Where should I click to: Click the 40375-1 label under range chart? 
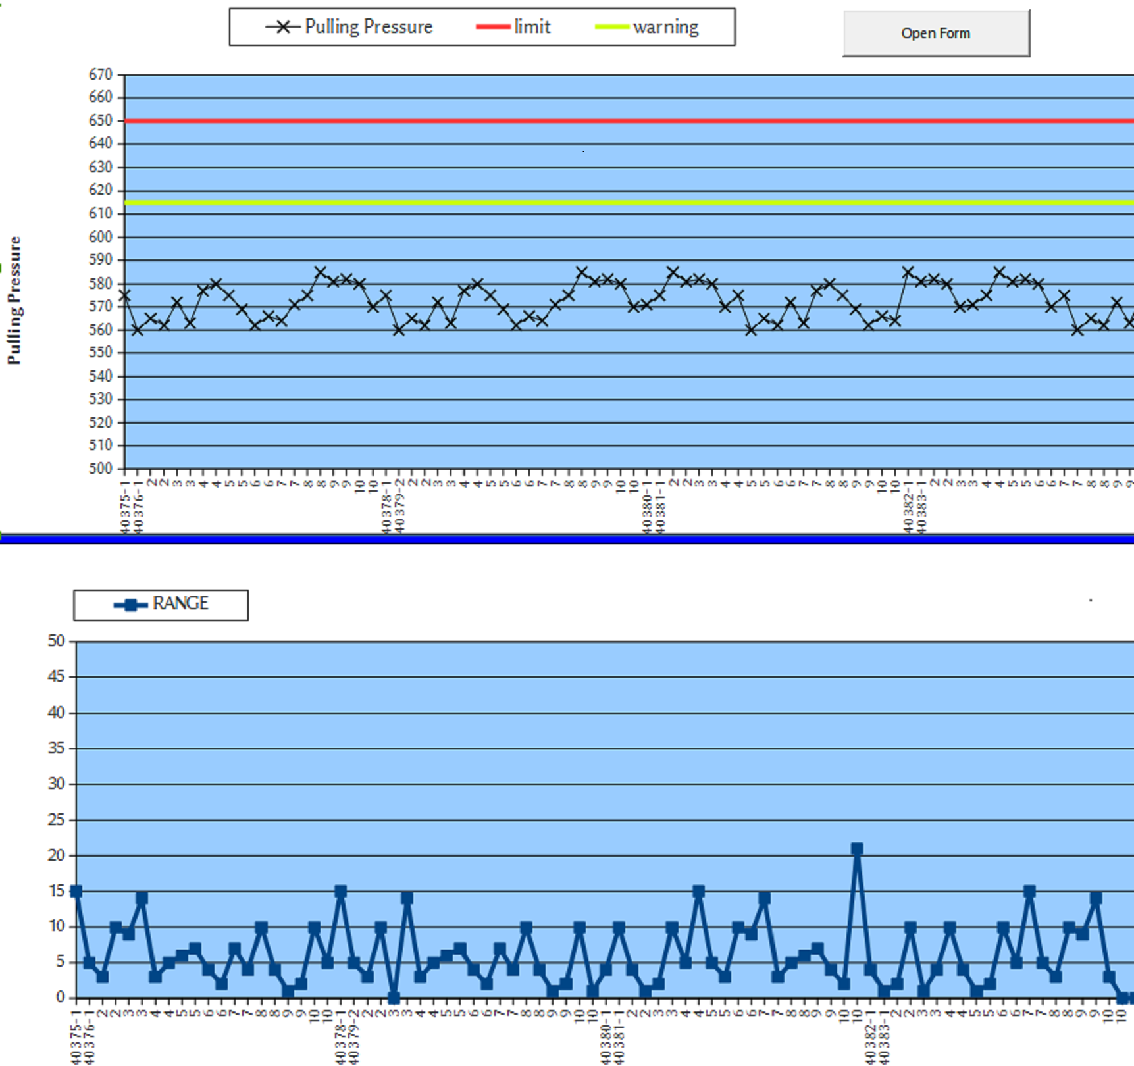76,1036
